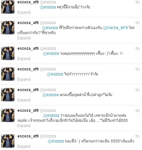Click the @eszoza mention before the Kacha_AF8 tweet text
Image resolution: width=142 pixels, height=150 pixels.
click(50, 28)
